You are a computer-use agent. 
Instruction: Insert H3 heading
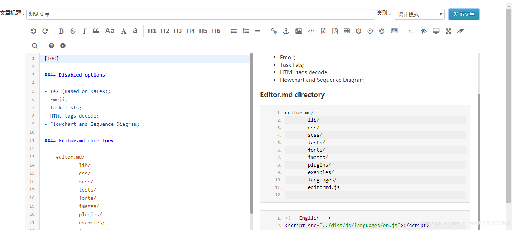[178, 31]
